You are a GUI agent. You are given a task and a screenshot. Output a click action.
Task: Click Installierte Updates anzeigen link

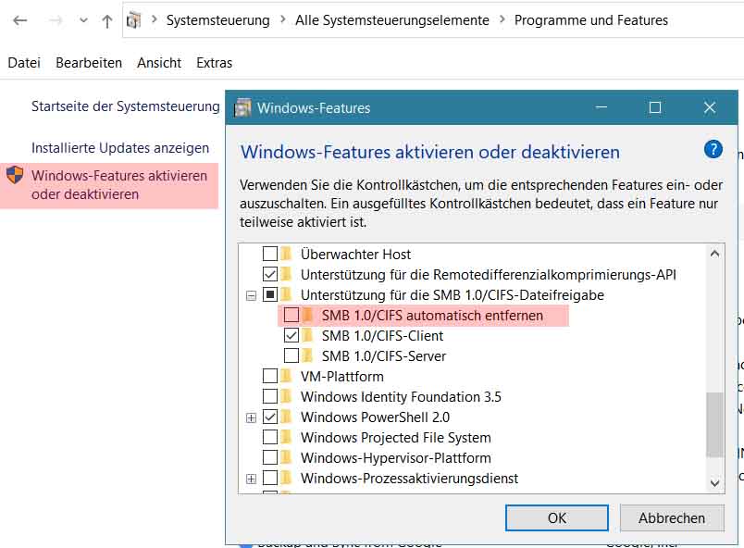coord(120,148)
